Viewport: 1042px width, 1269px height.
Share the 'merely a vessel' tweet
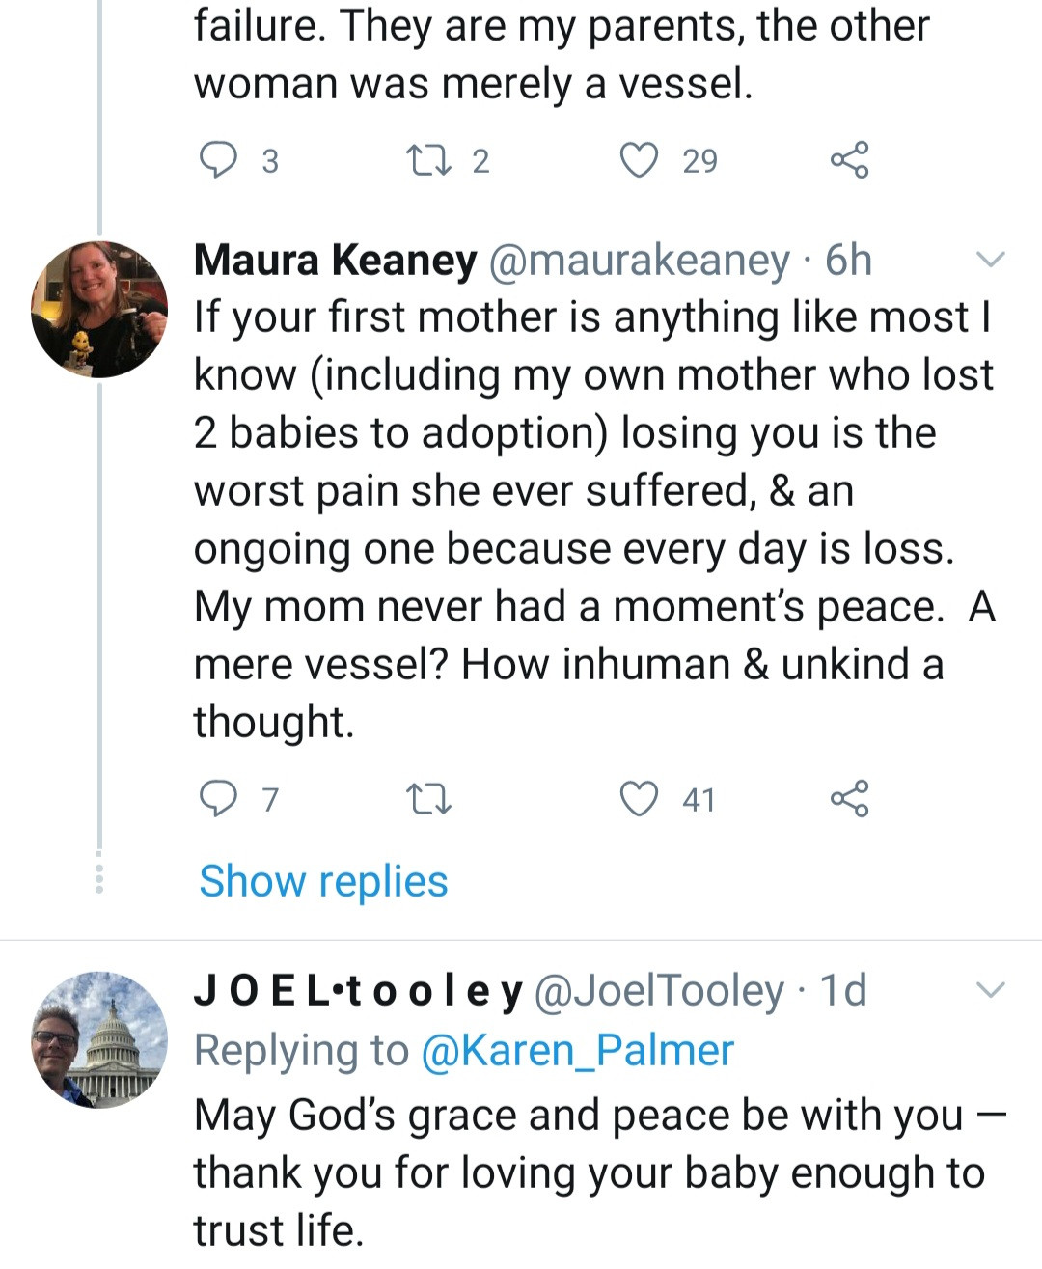(x=849, y=160)
